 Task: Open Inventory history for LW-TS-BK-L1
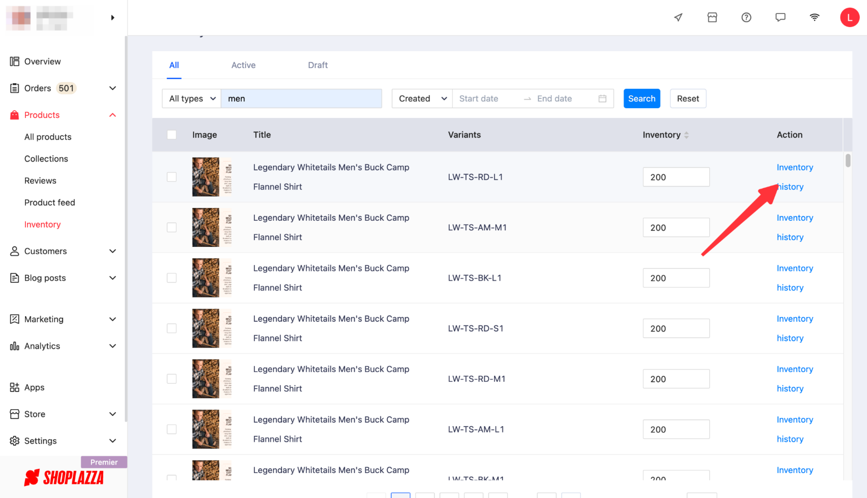click(795, 278)
